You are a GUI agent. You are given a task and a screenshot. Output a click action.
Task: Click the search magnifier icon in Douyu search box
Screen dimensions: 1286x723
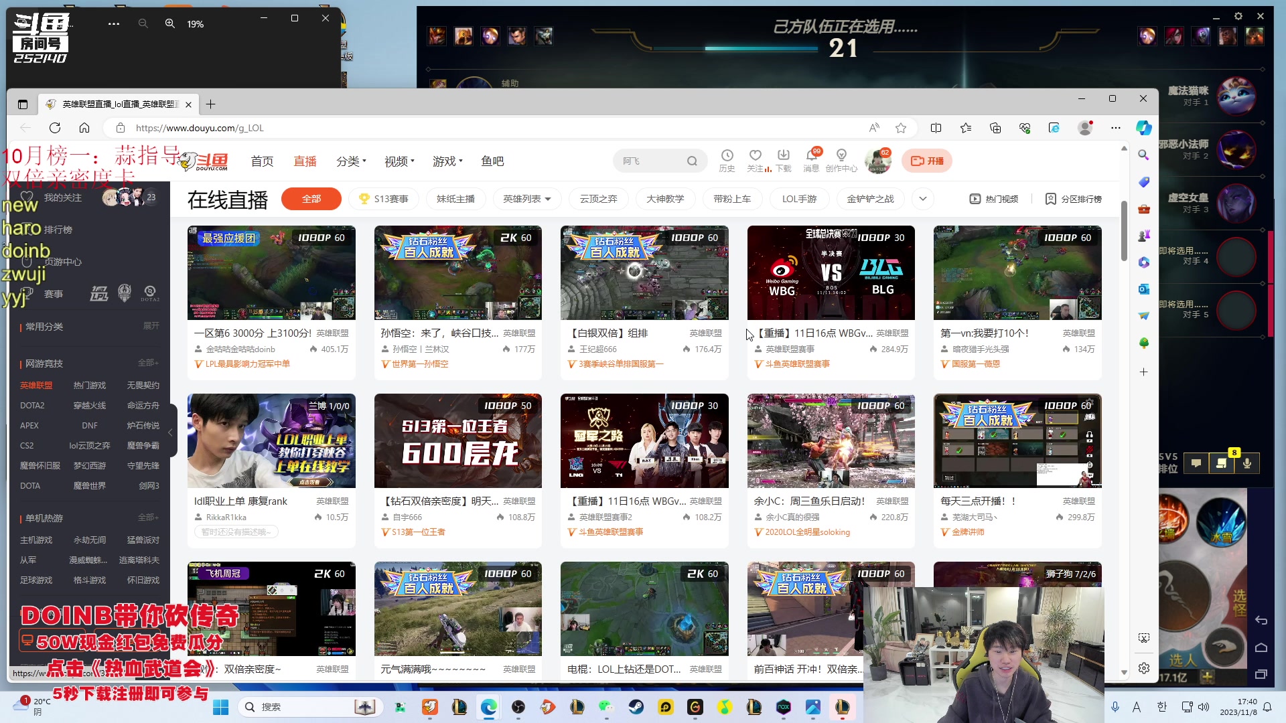point(692,161)
